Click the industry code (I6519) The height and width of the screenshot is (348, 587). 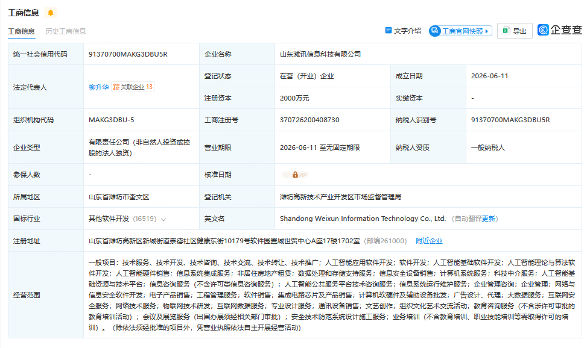click(x=145, y=219)
